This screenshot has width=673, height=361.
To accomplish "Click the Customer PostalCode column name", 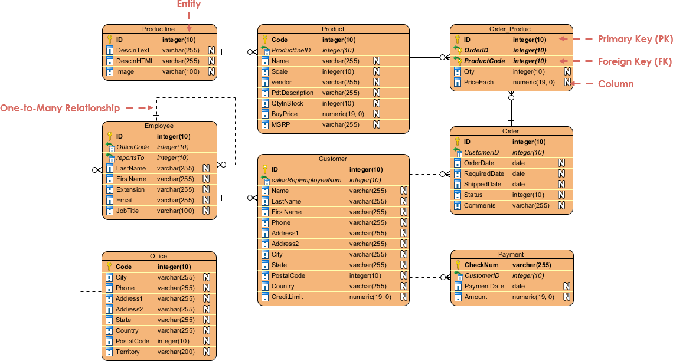I will [289, 275].
